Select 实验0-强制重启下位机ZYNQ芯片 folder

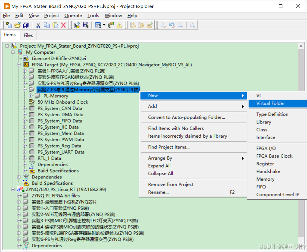pyautogui.click(x=64, y=202)
